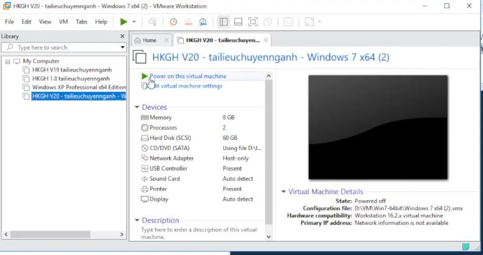Collapse the Devices section
The width and height of the screenshot is (483, 255).
(x=137, y=107)
